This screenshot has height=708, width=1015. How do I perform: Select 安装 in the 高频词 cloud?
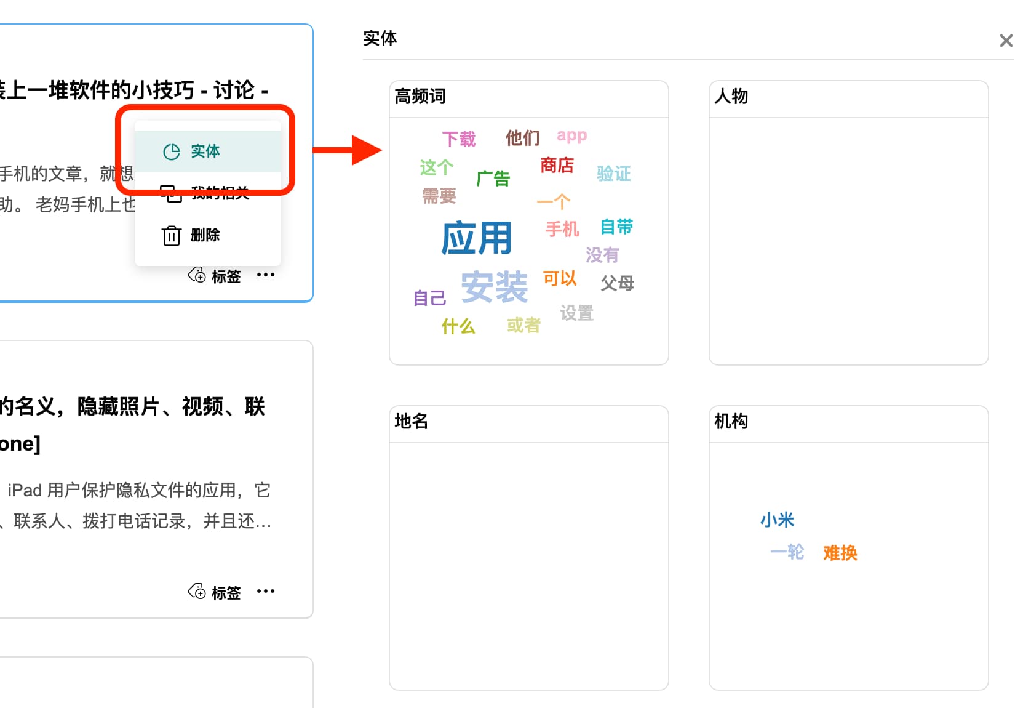pos(494,287)
